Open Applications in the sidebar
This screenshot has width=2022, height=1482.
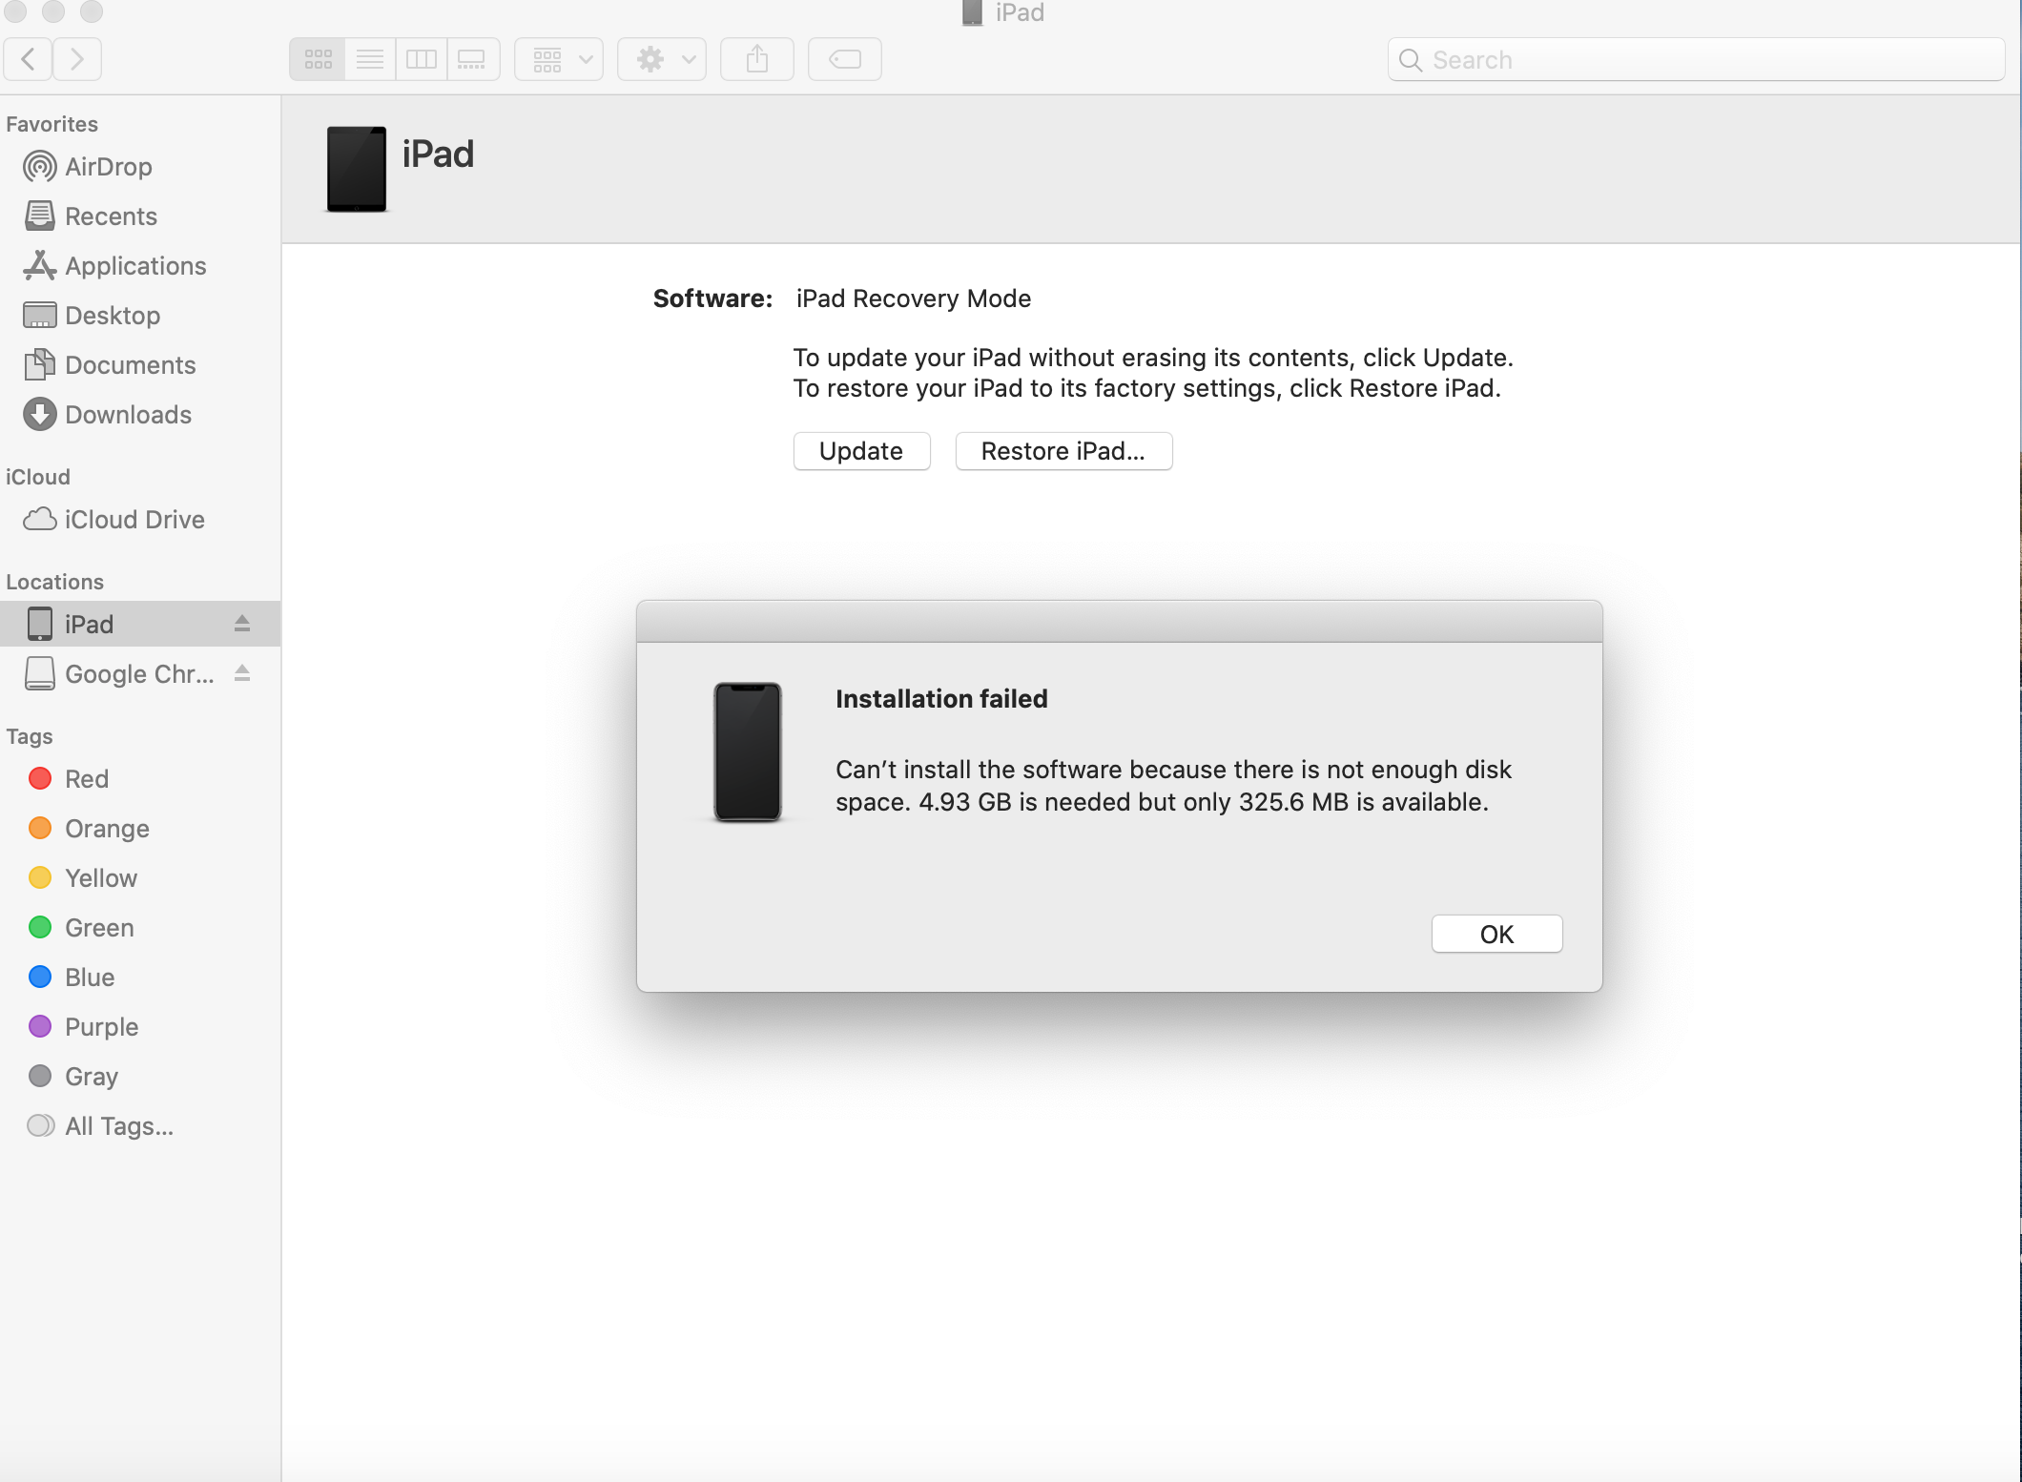[134, 266]
